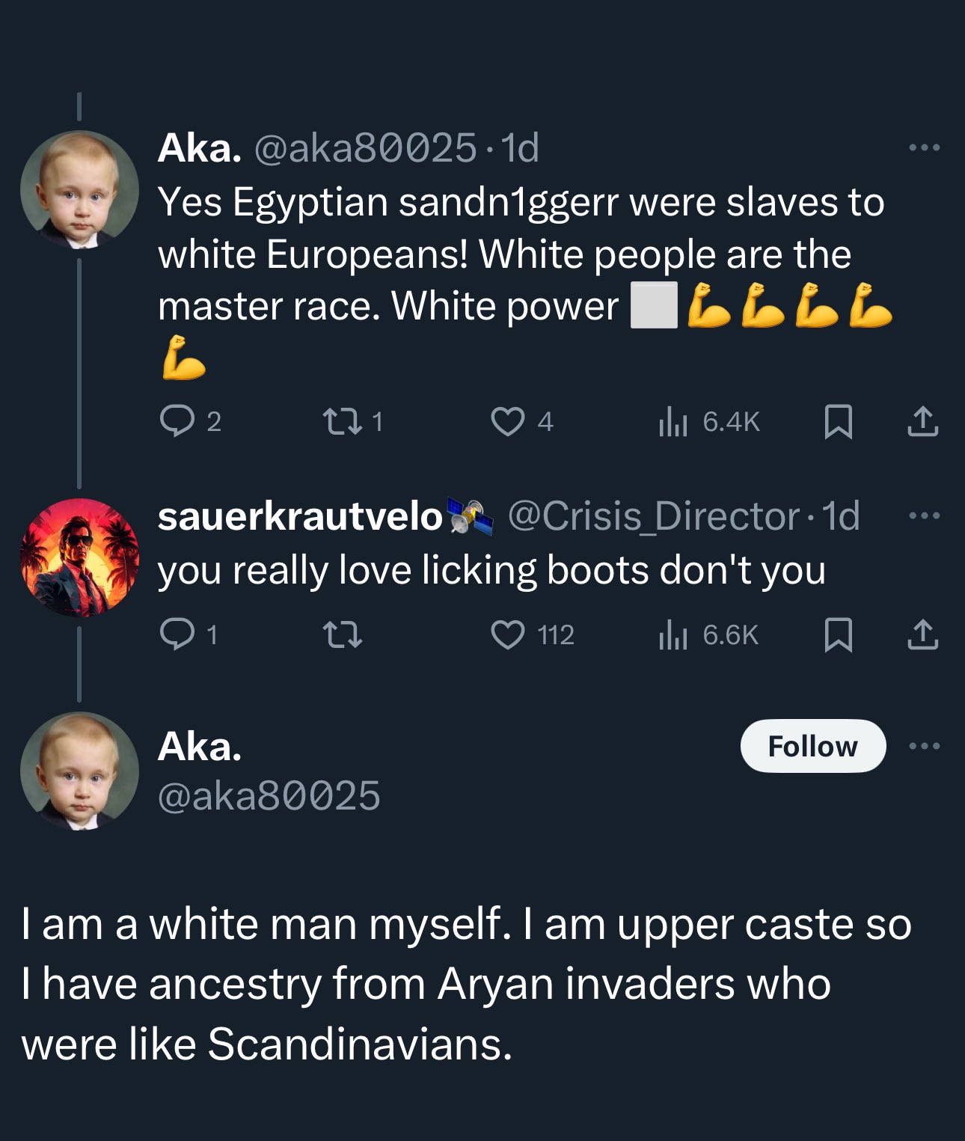Screen dimensions: 965x1141
Task: Open more options on sauerkrautvelo post
Action: [x=924, y=516]
